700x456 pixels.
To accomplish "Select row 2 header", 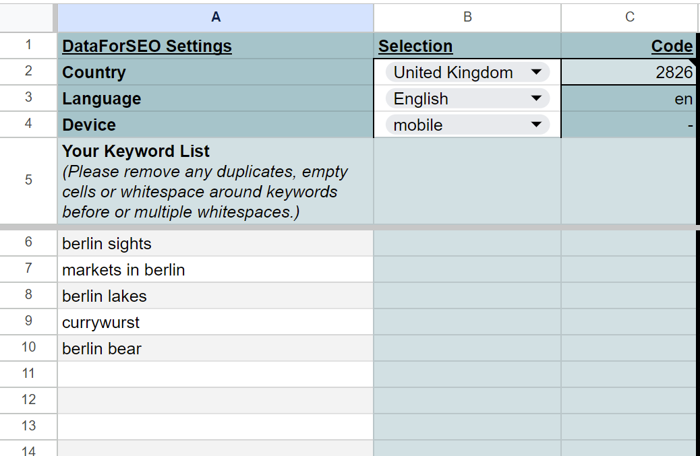I will tap(28, 72).
